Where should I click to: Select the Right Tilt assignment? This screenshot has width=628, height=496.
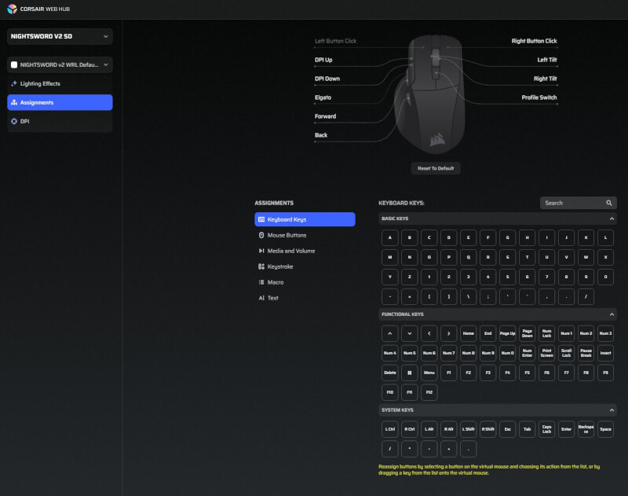tap(545, 79)
